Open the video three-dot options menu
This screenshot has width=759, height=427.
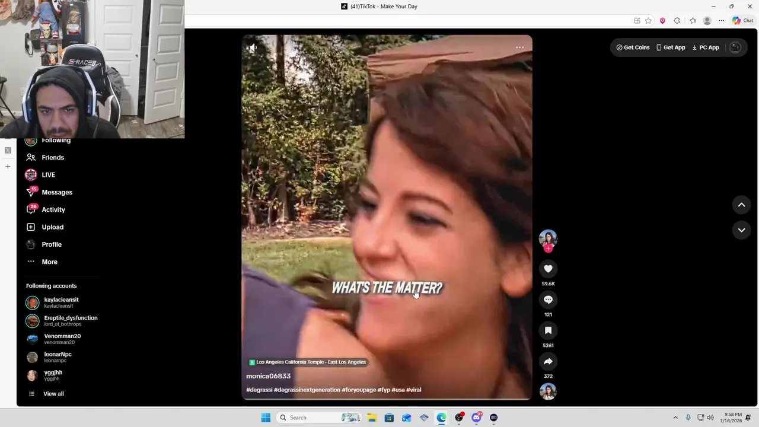[x=519, y=47]
